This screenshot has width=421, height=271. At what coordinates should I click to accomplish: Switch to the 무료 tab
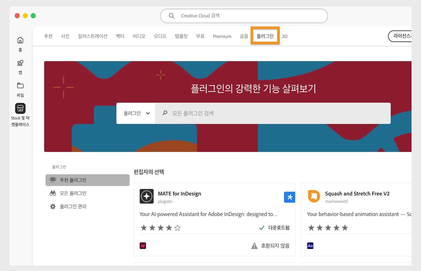(200, 36)
